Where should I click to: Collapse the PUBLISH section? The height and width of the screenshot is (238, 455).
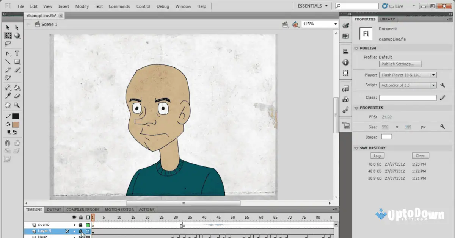[x=356, y=48]
